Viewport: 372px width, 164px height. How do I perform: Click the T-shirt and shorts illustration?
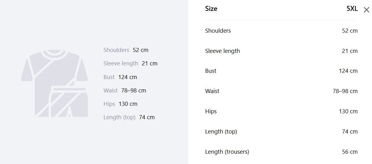pos(54,83)
